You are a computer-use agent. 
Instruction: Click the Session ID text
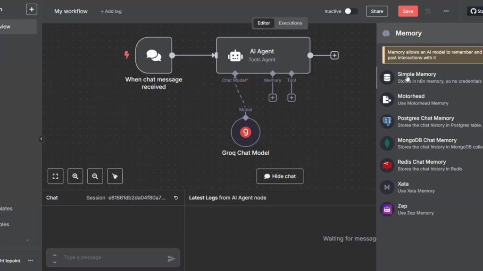137,198
